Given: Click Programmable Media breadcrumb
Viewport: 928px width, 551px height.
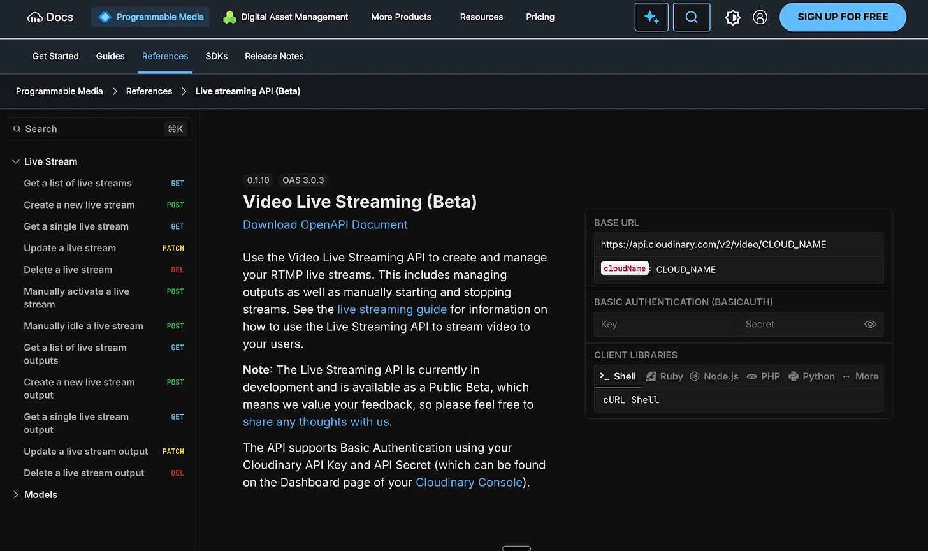Looking at the screenshot, I should 59,91.
